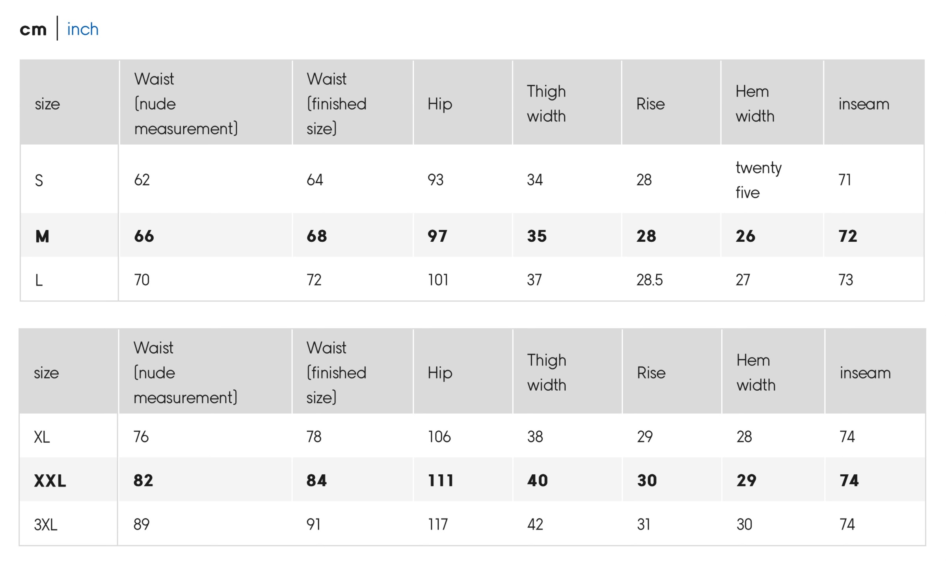This screenshot has height=561, width=946.
Task: Click hip value 106 in XL row
Action: (439, 437)
